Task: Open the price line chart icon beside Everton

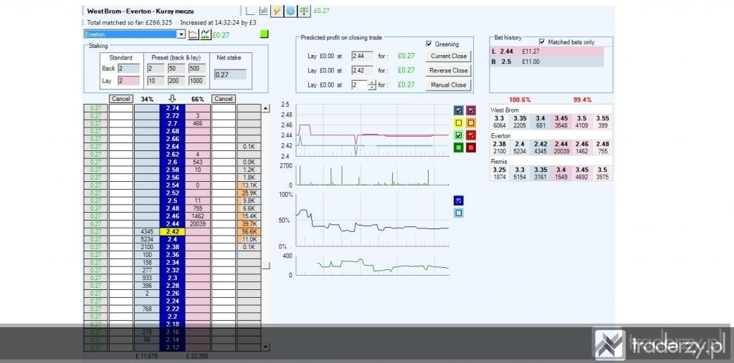Action: coord(194,34)
